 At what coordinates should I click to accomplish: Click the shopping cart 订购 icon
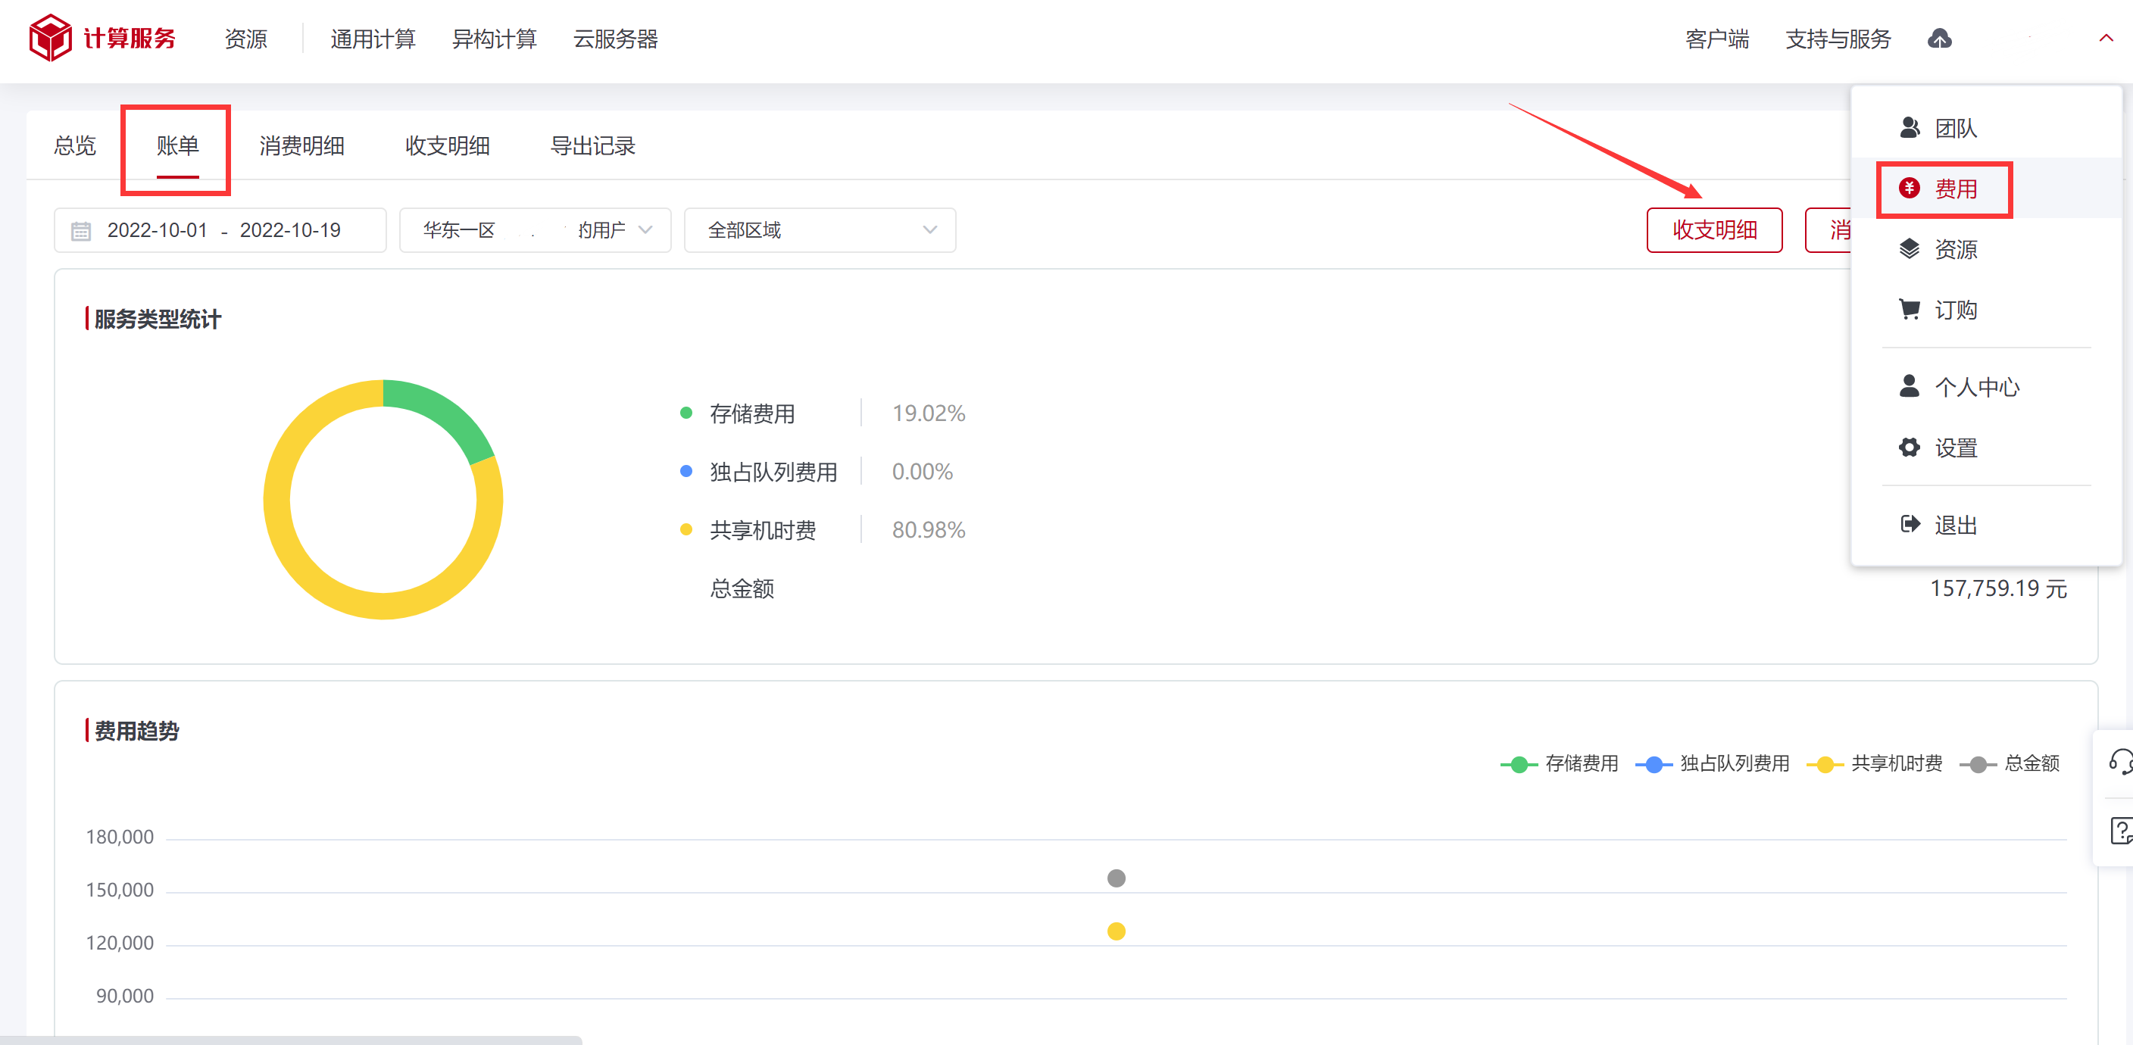pyautogui.click(x=1910, y=309)
